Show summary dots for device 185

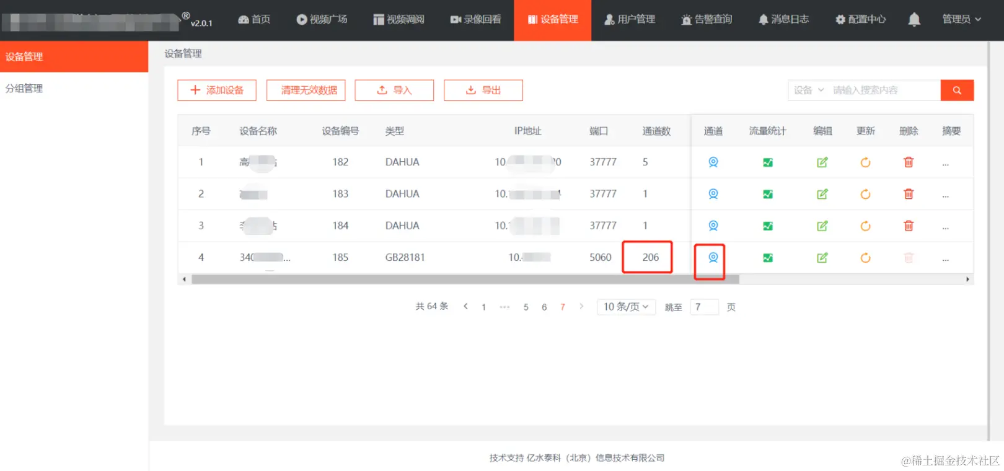pos(946,259)
